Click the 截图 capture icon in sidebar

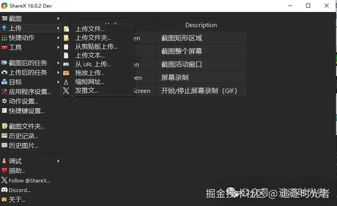(4, 18)
